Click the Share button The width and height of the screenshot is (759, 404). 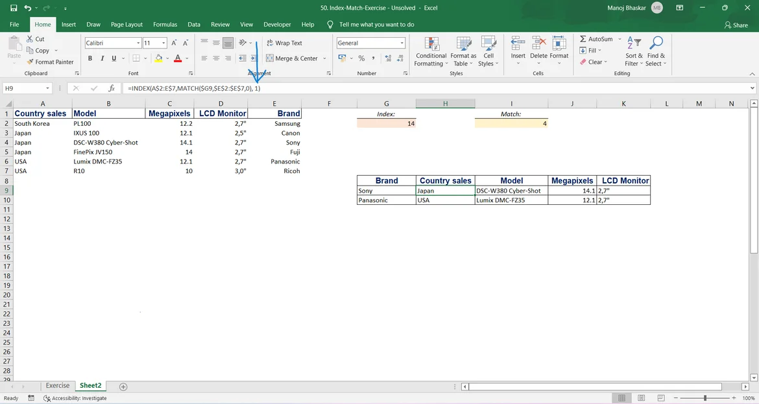pyautogui.click(x=736, y=25)
